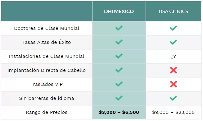Click red X in Traslados VIP row

[174, 84]
